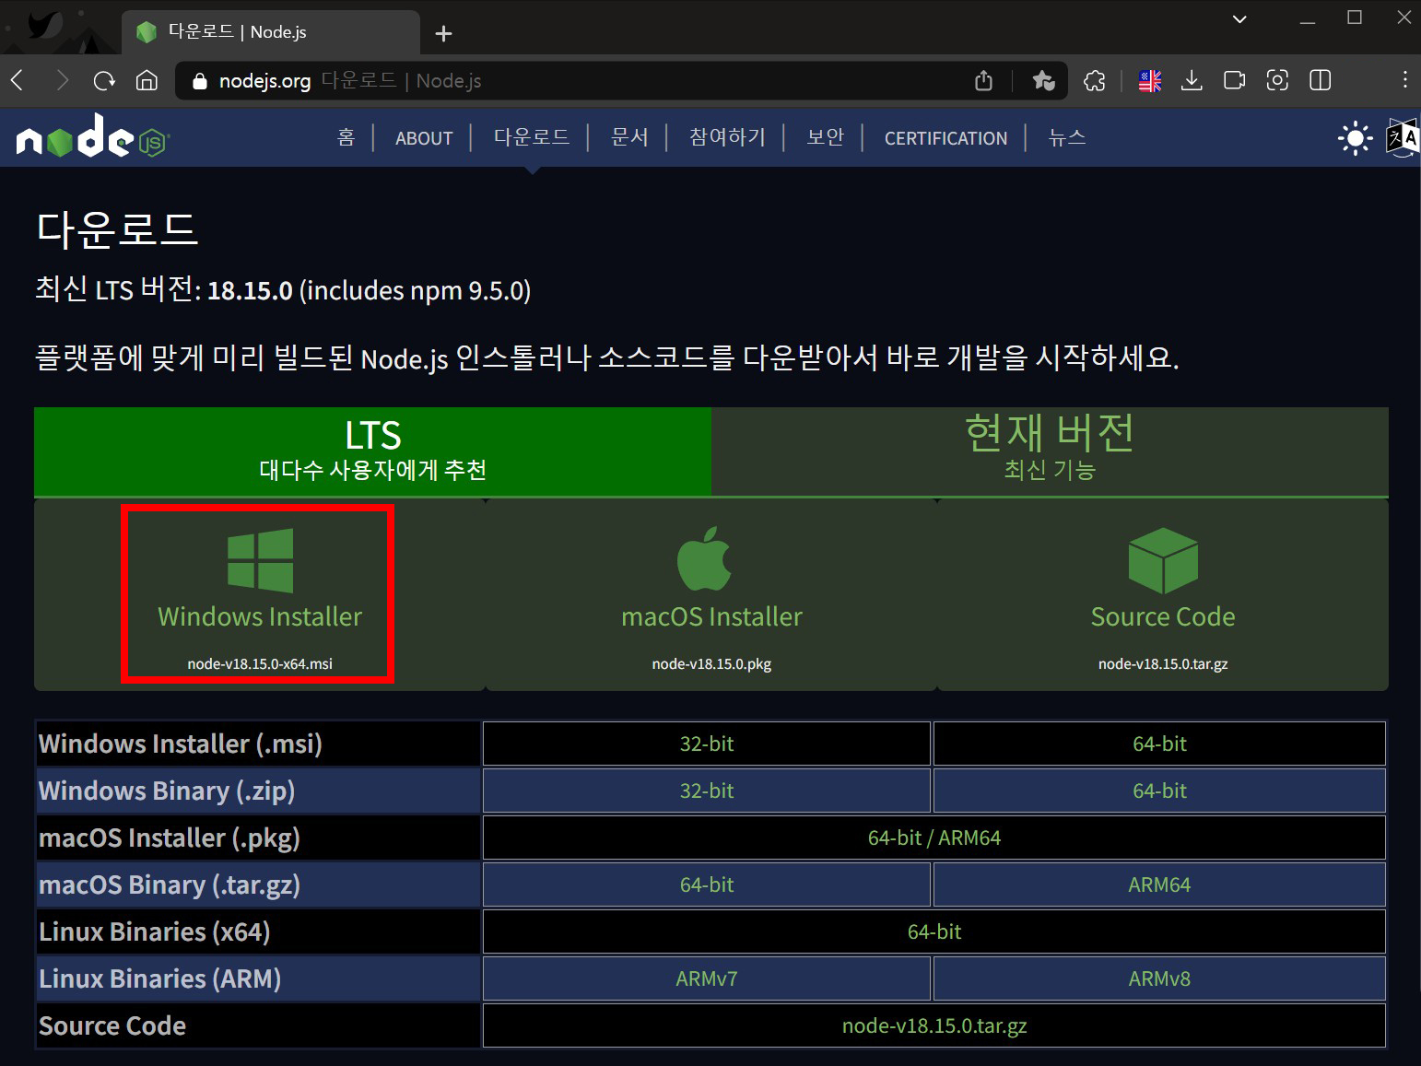Click the Windows Installer text link
This screenshot has width=1421, height=1066.
coord(260,616)
